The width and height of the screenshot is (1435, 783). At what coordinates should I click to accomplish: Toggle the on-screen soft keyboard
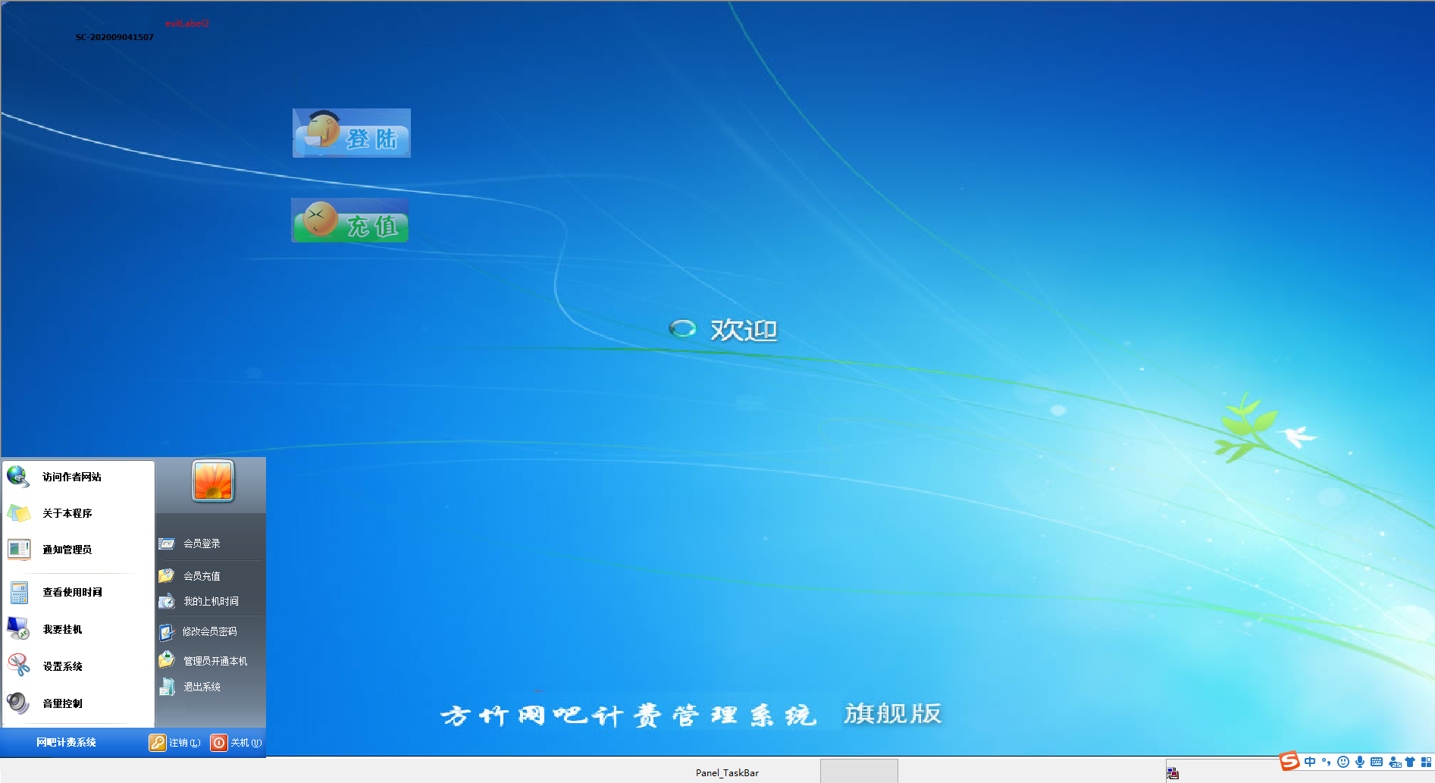tap(1376, 761)
